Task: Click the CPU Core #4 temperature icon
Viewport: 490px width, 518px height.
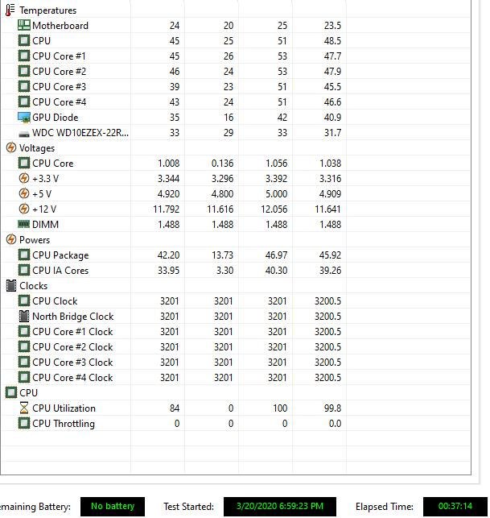Action: click(24, 102)
